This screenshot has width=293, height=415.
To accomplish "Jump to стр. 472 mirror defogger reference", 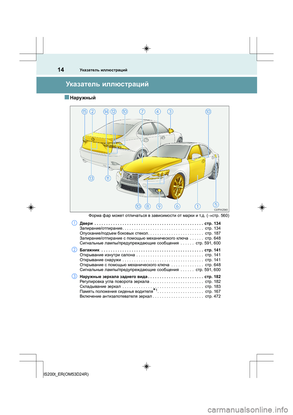I will pyautogui.click(x=213, y=296).
